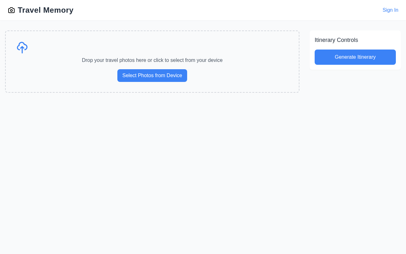Click the Generate Itinerary button

point(355,57)
